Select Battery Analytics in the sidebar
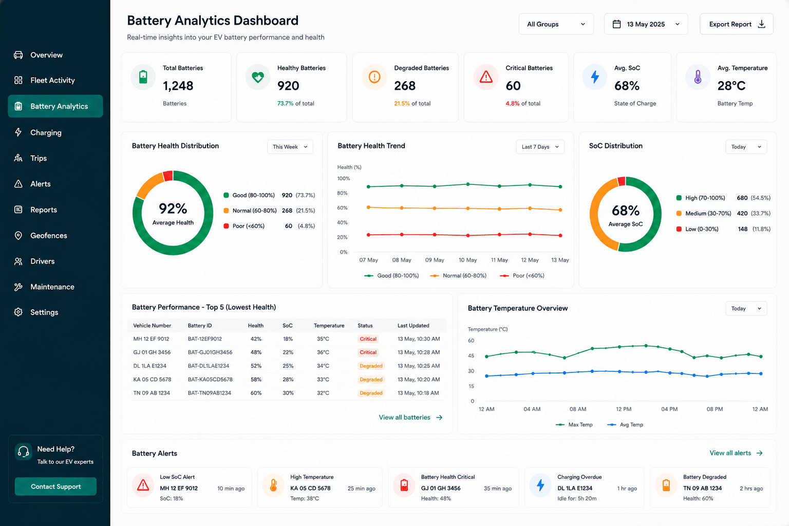Viewport: 789px width, 526px height. 55,106
